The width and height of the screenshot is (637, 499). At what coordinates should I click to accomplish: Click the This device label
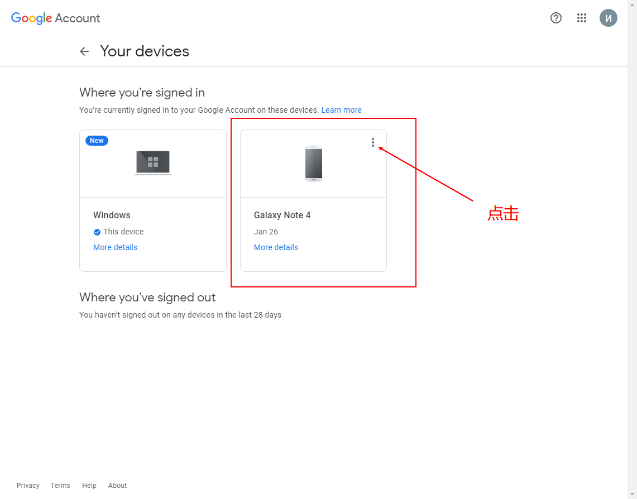click(123, 232)
